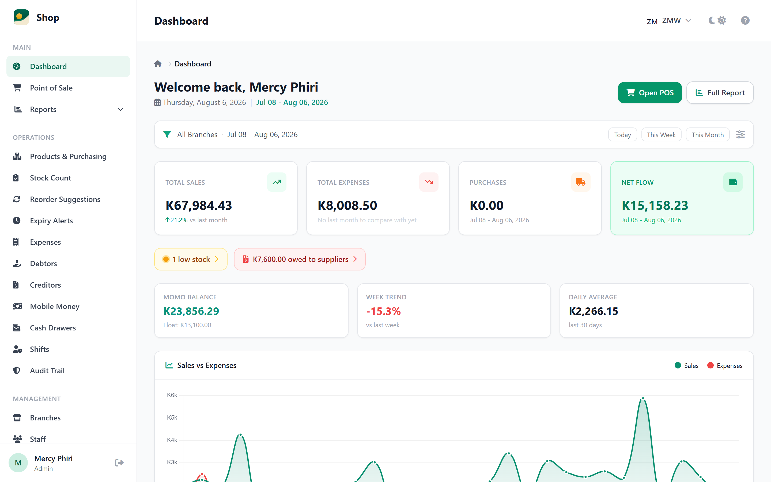Screen dimensions: 771x482
Task: Click Dashboard breadcrumb text
Action: 193,64
